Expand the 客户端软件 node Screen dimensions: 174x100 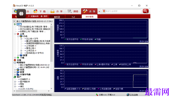[15, 82]
